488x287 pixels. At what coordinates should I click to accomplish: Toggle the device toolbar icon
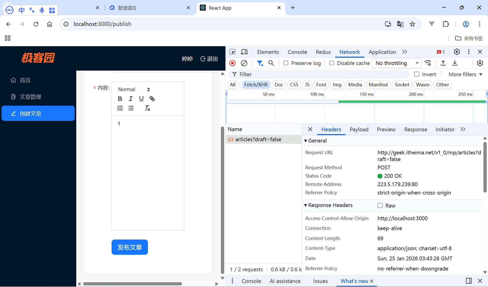244,52
